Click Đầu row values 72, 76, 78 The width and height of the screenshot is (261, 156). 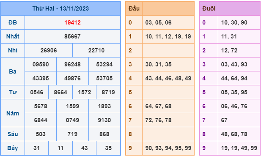[158, 120]
